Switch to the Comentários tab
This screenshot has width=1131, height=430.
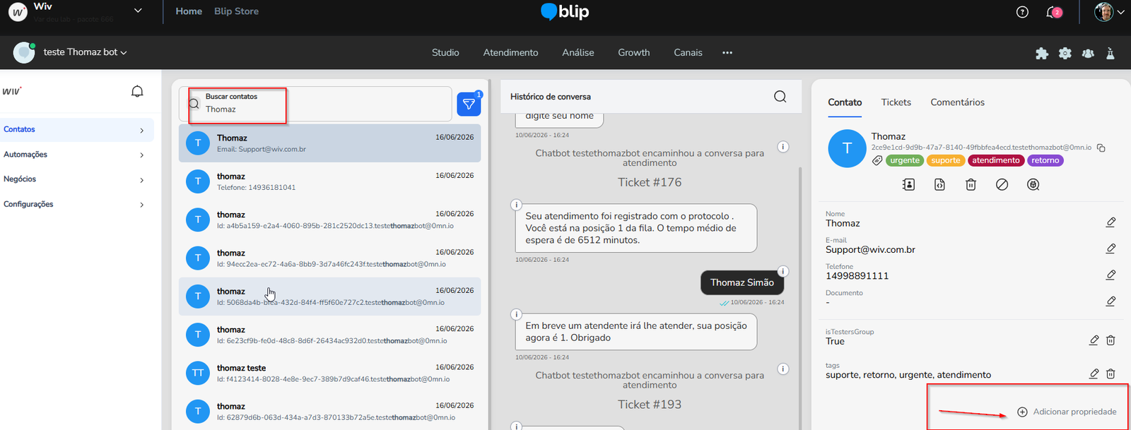(x=957, y=102)
